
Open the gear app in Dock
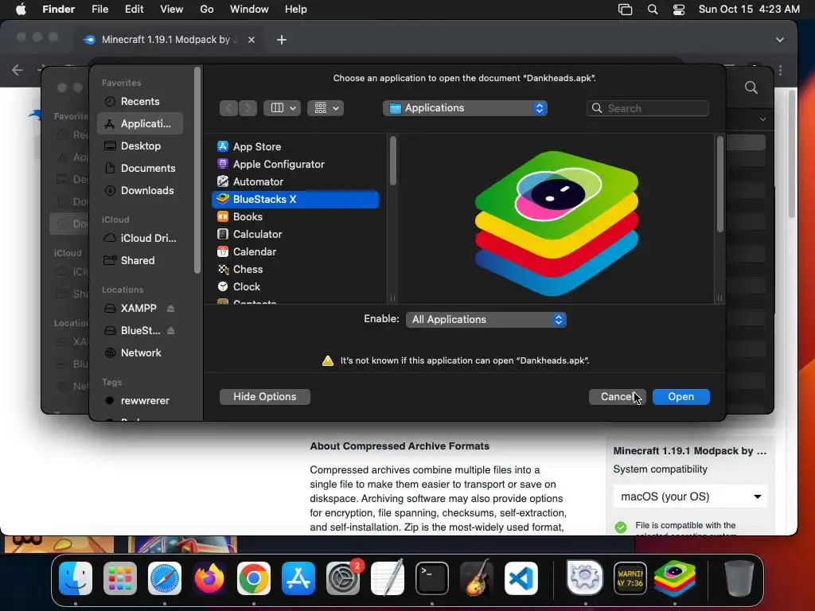click(585, 578)
